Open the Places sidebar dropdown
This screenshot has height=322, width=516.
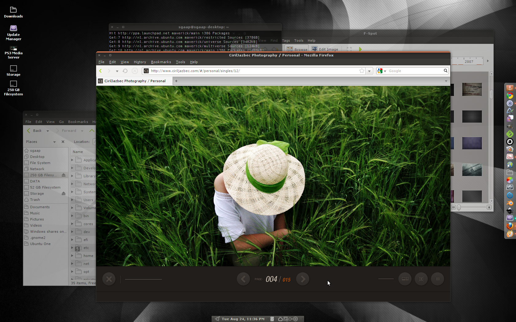[x=54, y=142]
